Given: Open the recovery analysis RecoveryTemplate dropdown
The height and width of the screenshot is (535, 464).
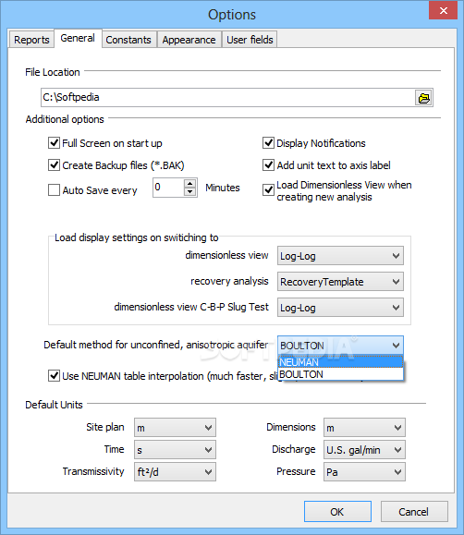Looking at the screenshot, I should click(340, 282).
